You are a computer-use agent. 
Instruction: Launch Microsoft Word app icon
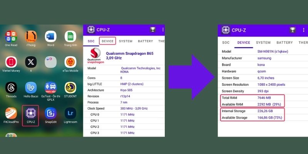pos(50,37)
